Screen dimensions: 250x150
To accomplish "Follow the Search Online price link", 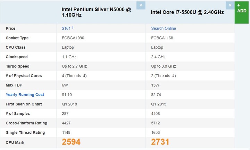I will tap(164, 28).
